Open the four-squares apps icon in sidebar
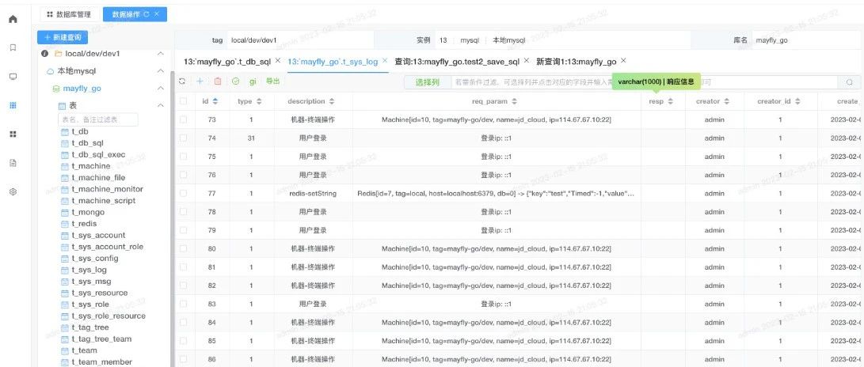This screenshot has width=864, height=367. (x=13, y=134)
